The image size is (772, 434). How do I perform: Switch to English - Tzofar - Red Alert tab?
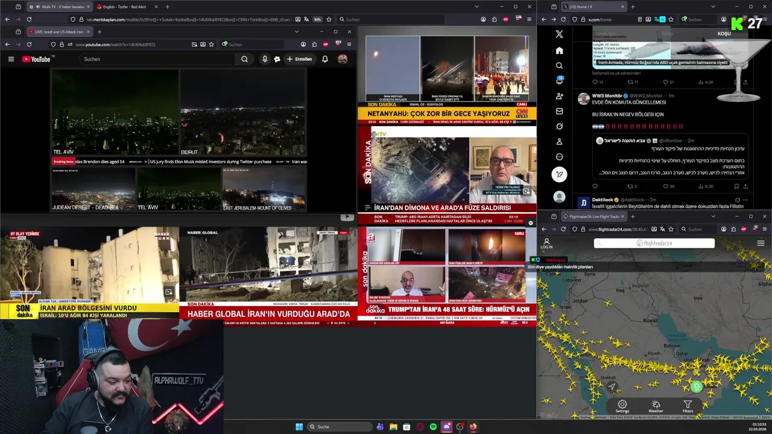click(127, 7)
